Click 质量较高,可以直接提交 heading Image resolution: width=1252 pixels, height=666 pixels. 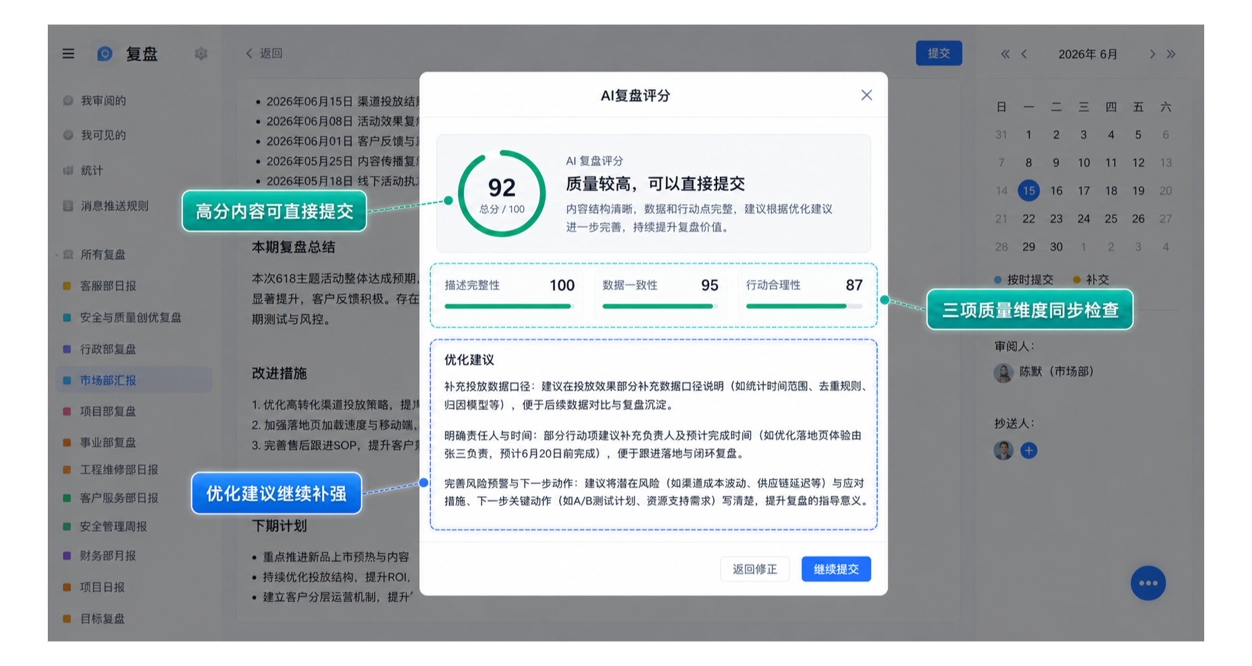point(655,184)
